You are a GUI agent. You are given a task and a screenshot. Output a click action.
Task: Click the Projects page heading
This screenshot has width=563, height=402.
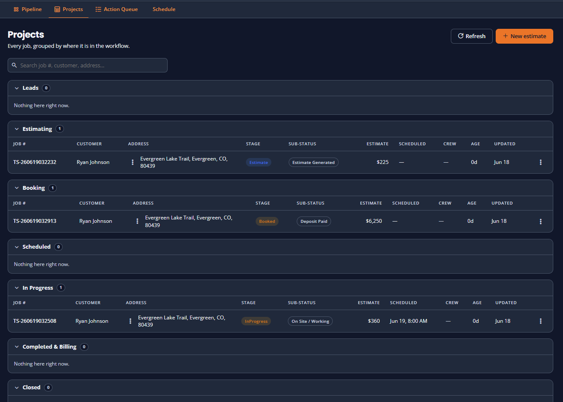(x=26, y=34)
